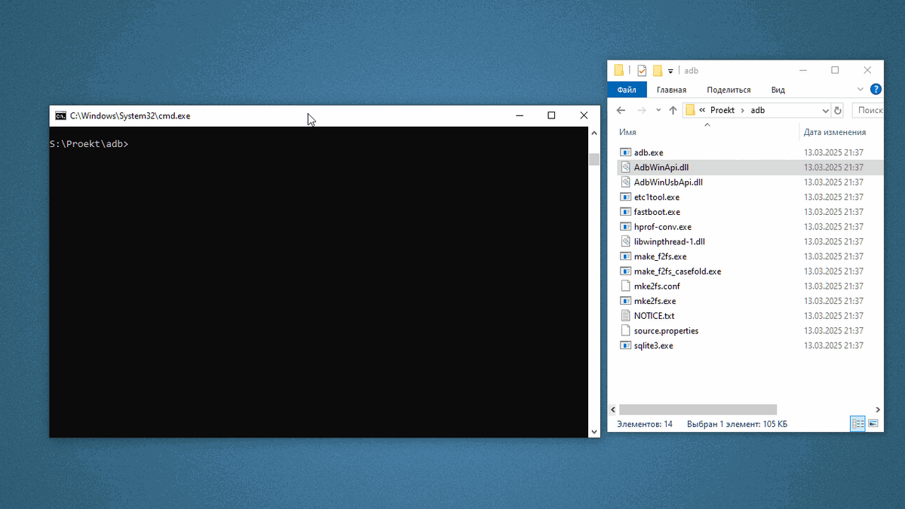Open the Файл menu tab
This screenshot has height=509, width=905.
[x=627, y=90]
